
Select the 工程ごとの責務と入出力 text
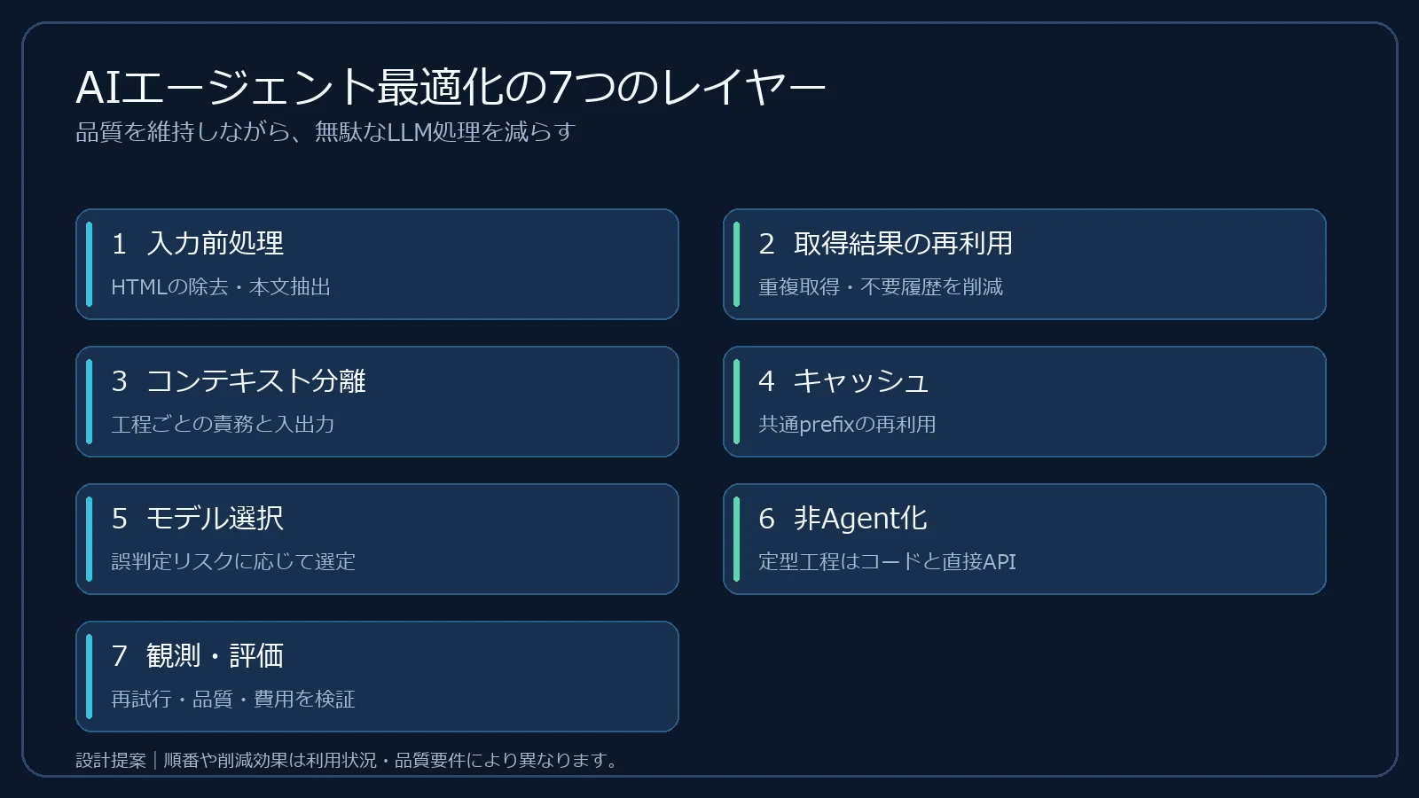[x=223, y=425]
